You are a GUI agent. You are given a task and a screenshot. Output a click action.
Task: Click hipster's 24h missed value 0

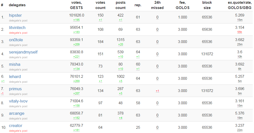(157, 17)
